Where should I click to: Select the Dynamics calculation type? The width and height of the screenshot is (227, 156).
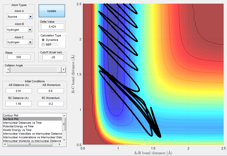pos(50,40)
